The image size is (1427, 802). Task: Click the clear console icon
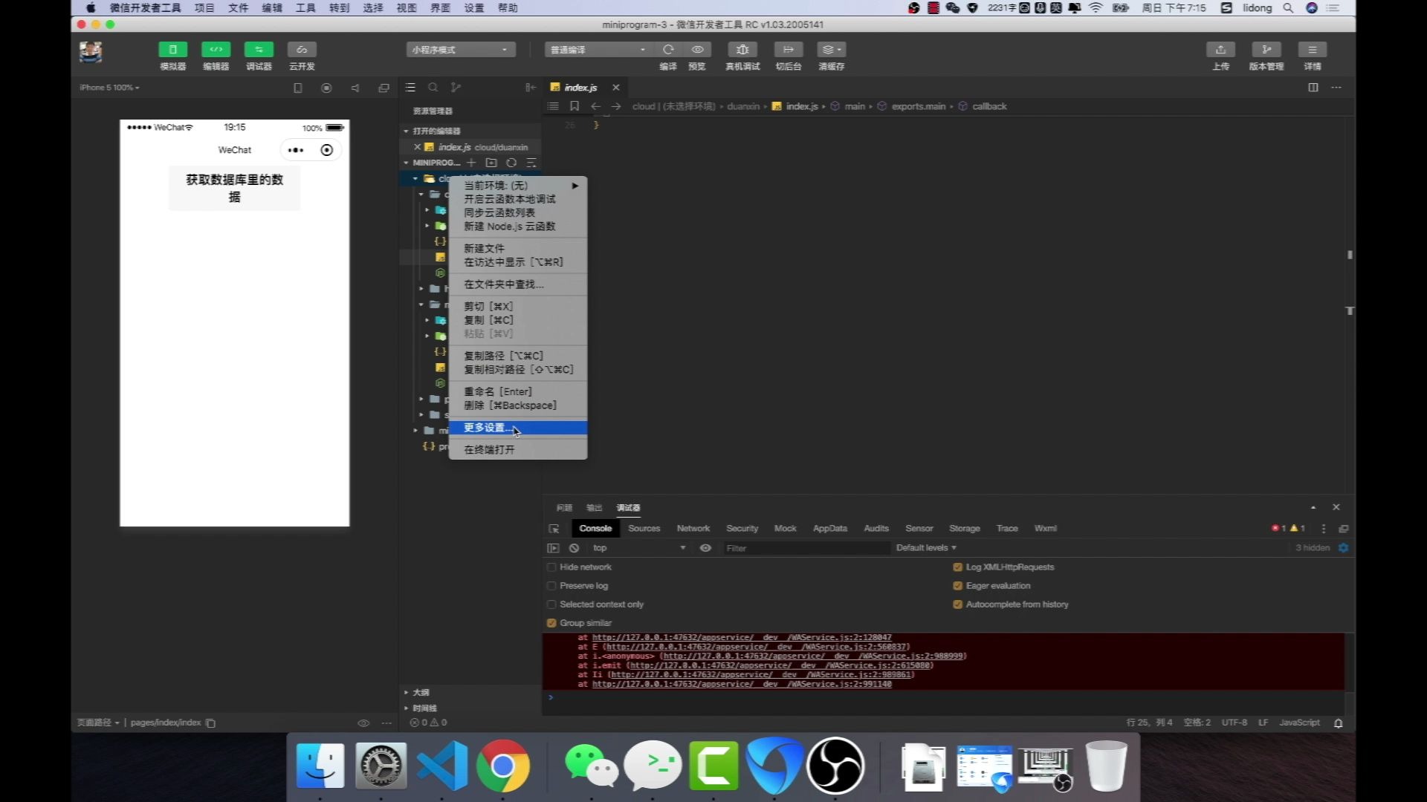click(x=574, y=548)
